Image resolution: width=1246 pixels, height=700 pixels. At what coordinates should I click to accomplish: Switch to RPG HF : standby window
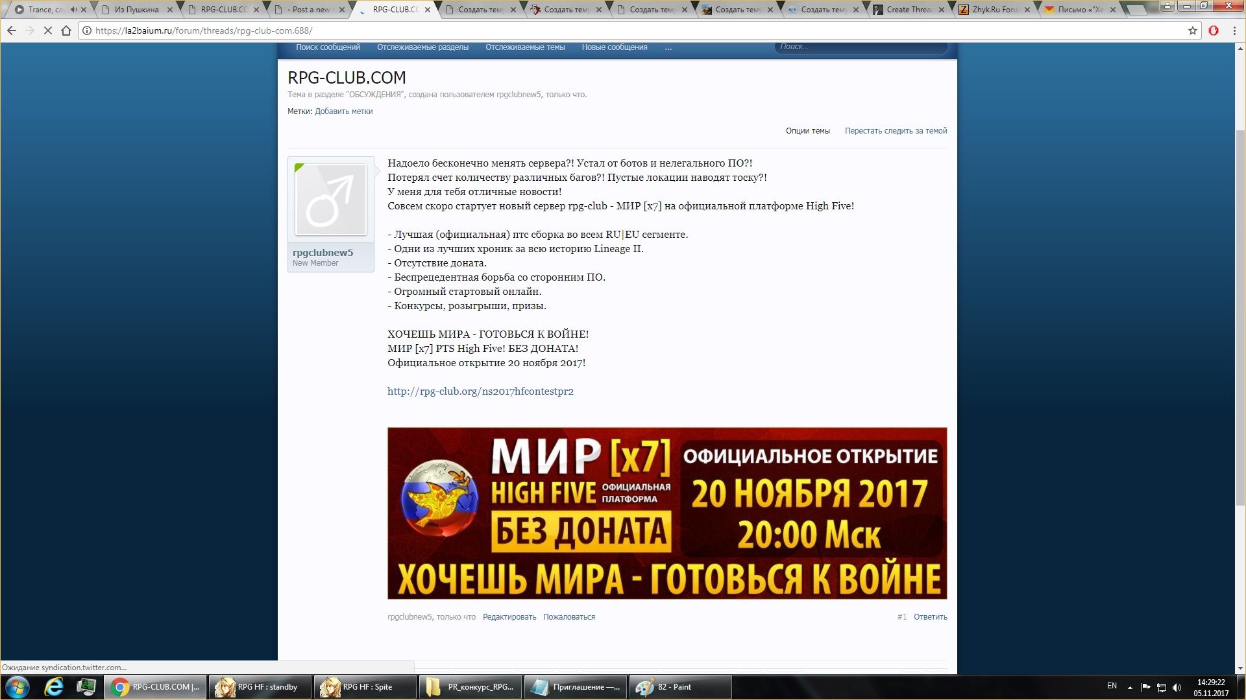pos(260,687)
